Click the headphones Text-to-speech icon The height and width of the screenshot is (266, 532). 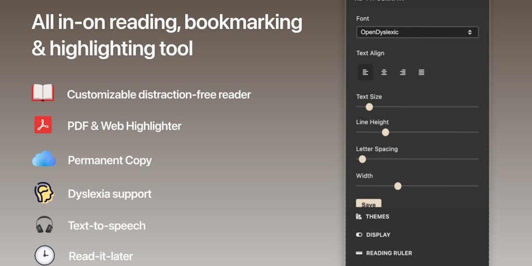[44, 224]
